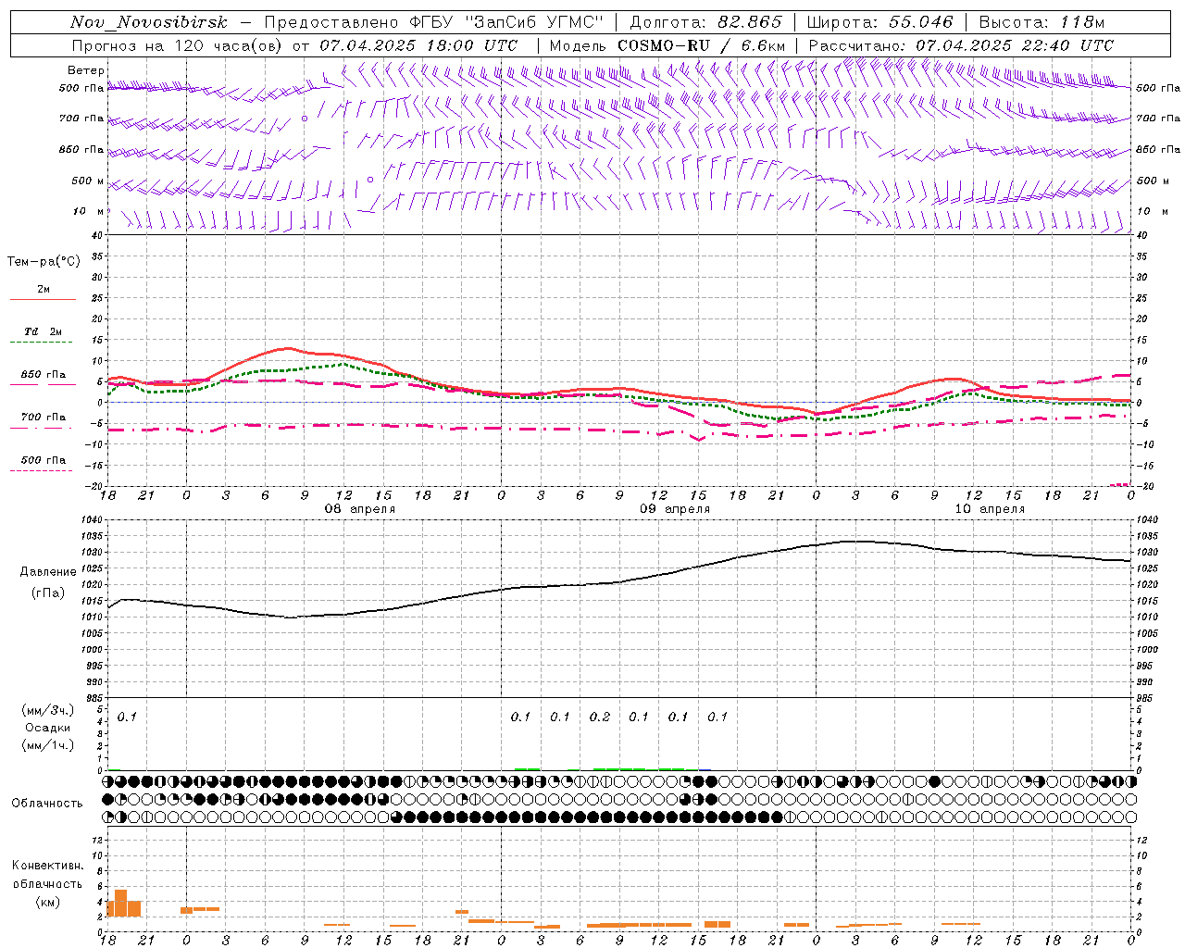Screen dimensions: 1185x948
Task: Click the dashed 500 гПа temperature legend line
Action: (x=43, y=470)
